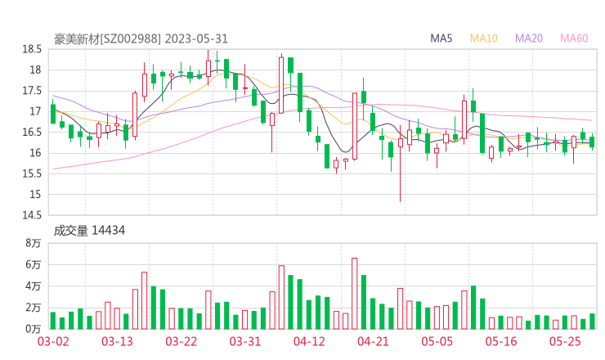The image size is (605, 360).
Task: Click the 04-21 date label
Action: coord(373,341)
